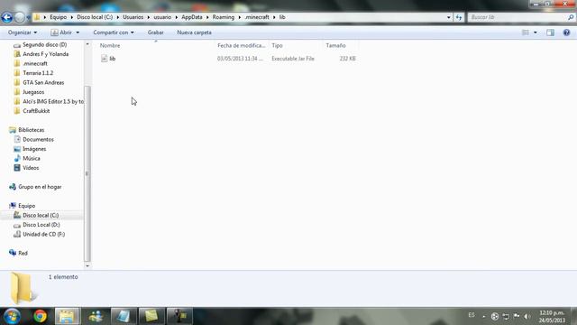577x325 pixels.
Task: Select 'Segundo disco (D)' in sidebar
Action: coord(44,44)
